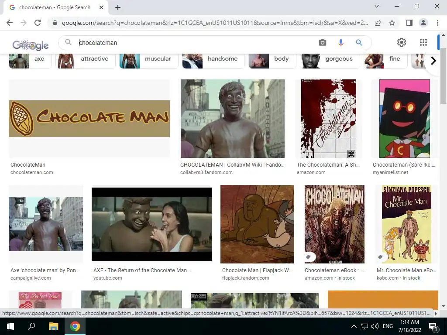Open The Chocolateman book cover image
The image size is (447, 335).
(328, 119)
